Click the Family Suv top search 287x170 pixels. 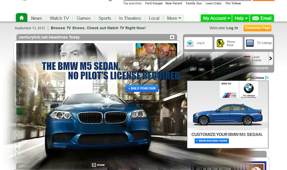point(194,3)
